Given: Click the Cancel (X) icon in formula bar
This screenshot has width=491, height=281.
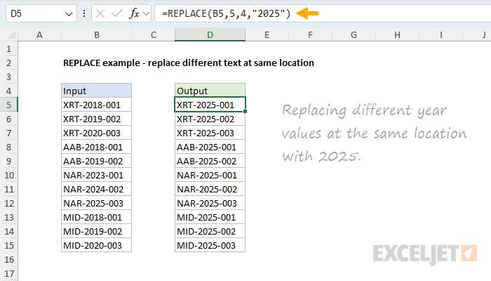Looking at the screenshot, I should tap(100, 13).
